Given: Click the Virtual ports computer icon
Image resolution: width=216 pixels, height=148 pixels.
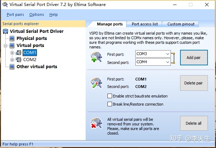Looking at the screenshot, I should (12, 46).
